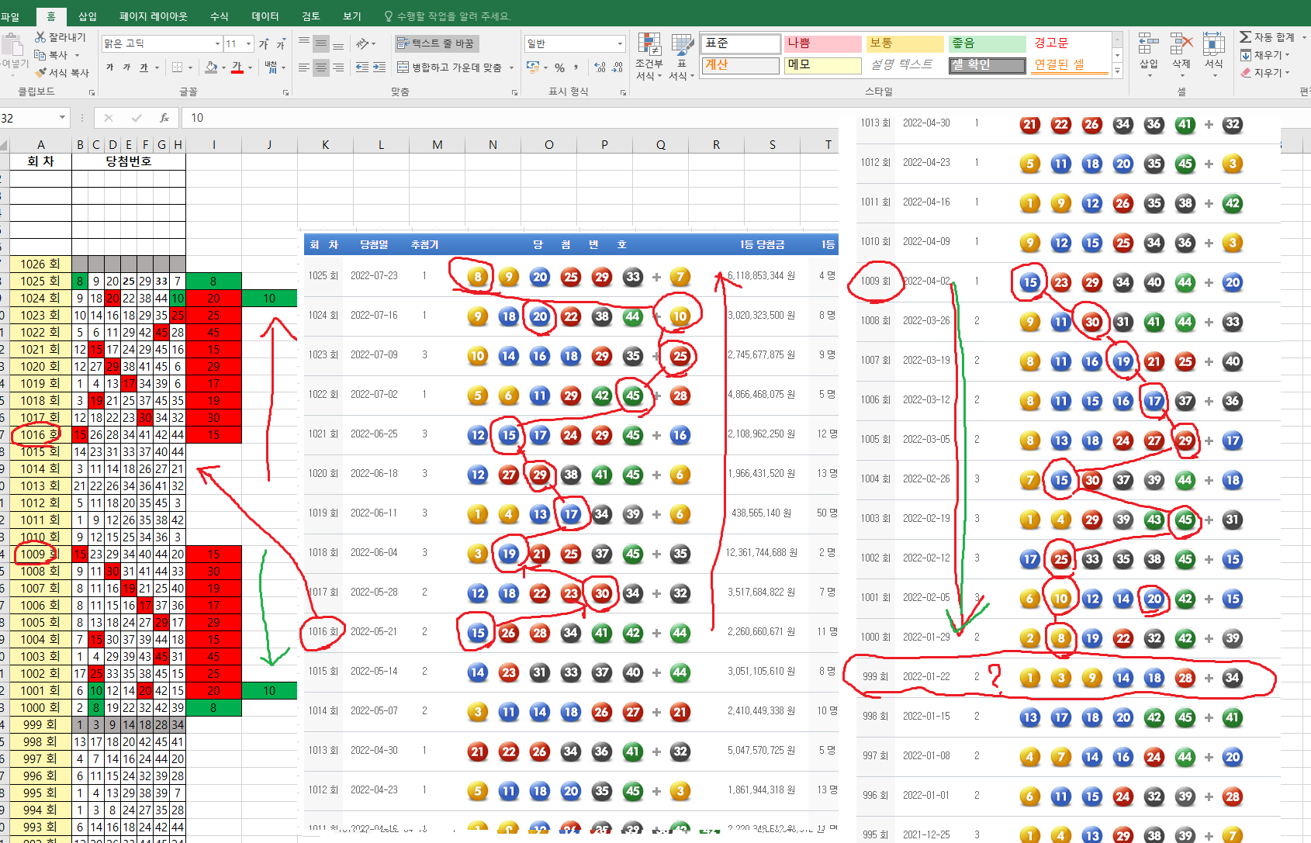Screen dimensions: 1311x843
Task: Click the percent style icon
Action: click(x=559, y=68)
